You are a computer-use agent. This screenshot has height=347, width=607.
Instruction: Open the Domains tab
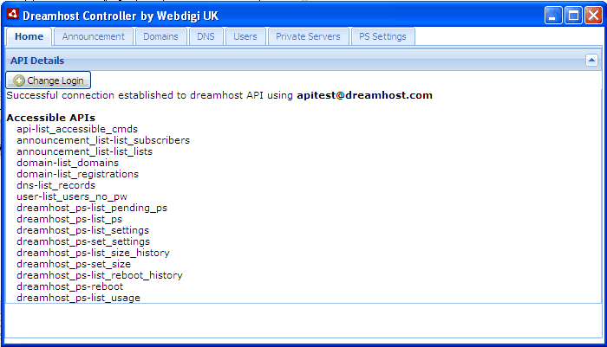(x=160, y=36)
